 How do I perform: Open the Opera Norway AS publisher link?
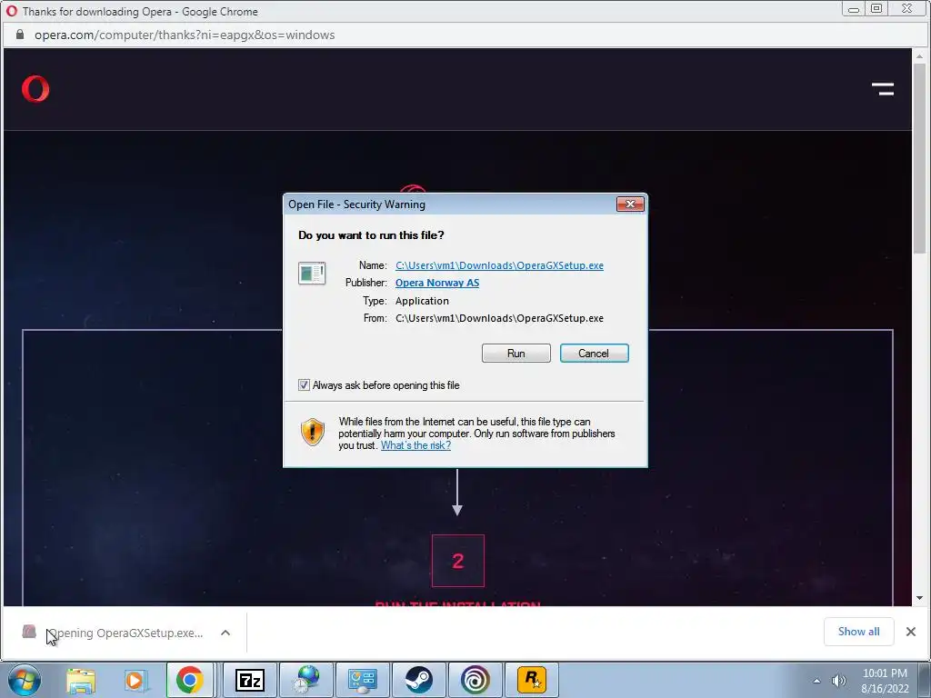437,283
